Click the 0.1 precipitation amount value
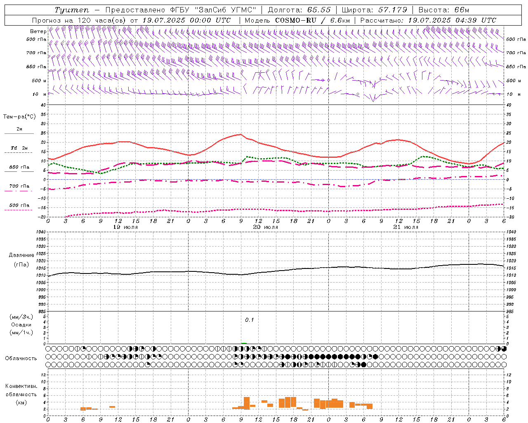The width and height of the screenshot is (528, 423). point(250,320)
